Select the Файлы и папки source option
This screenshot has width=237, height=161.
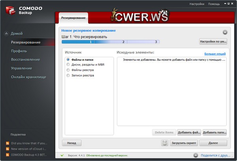click(x=68, y=60)
